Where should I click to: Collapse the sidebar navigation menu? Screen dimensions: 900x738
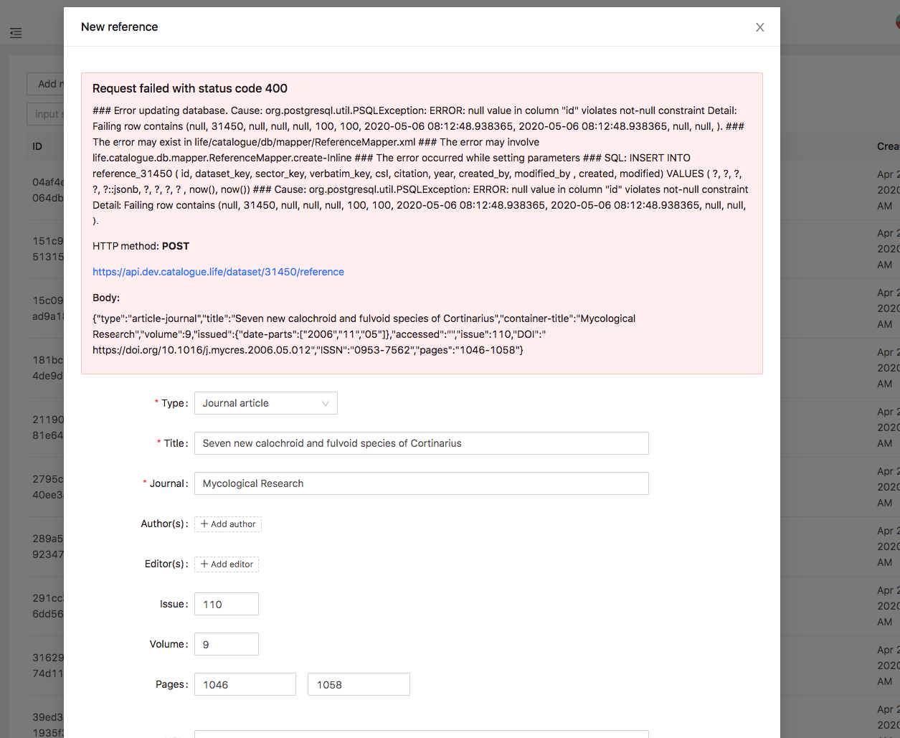(15, 33)
